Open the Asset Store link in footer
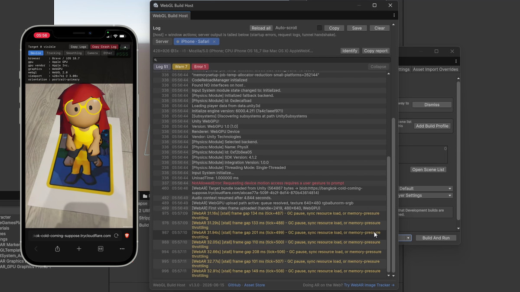Viewport: 520px width, 292px height. tap(254, 285)
